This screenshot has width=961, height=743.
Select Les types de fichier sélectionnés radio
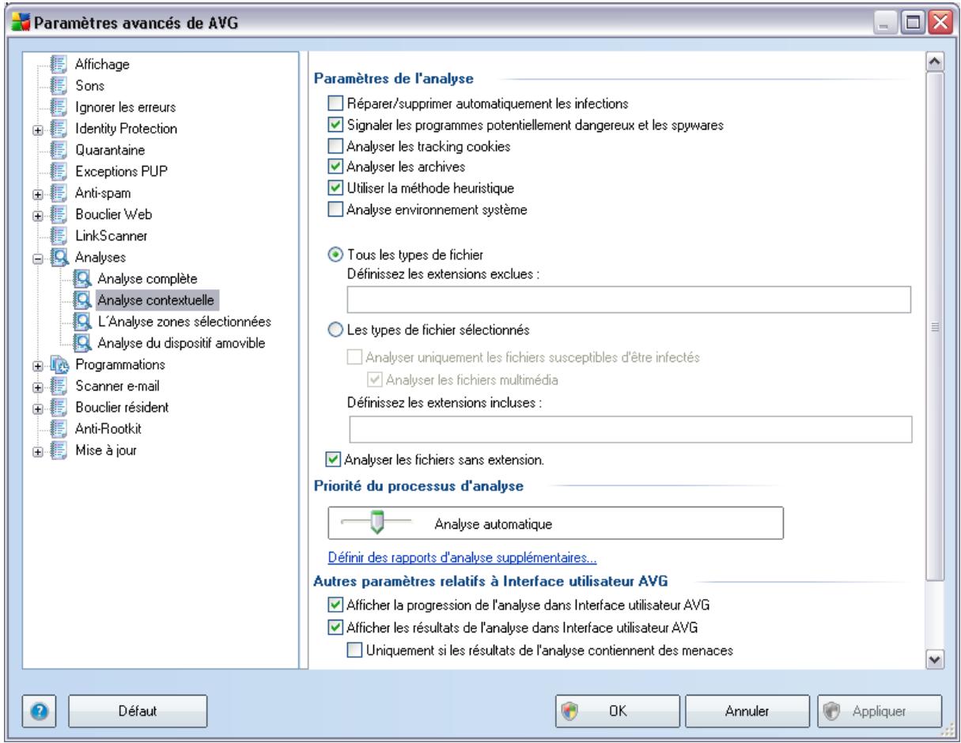coord(336,331)
